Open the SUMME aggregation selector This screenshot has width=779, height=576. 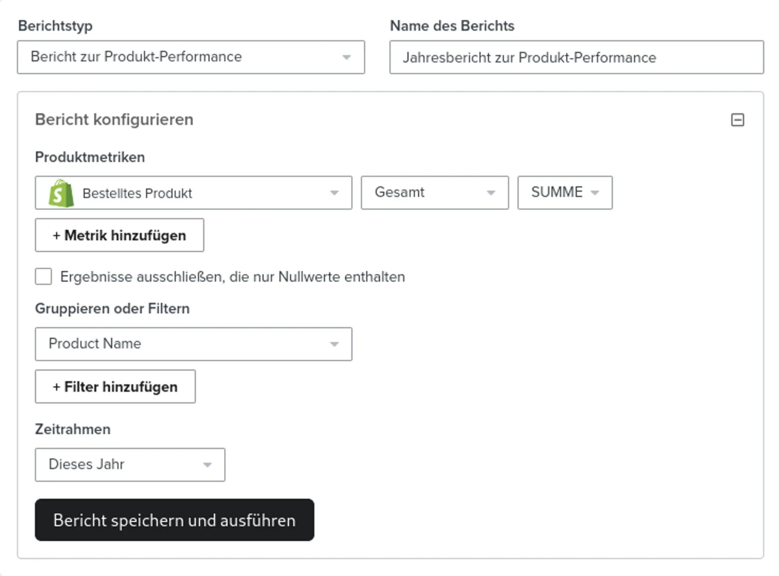pyautogui.click(x=565, y=193)
